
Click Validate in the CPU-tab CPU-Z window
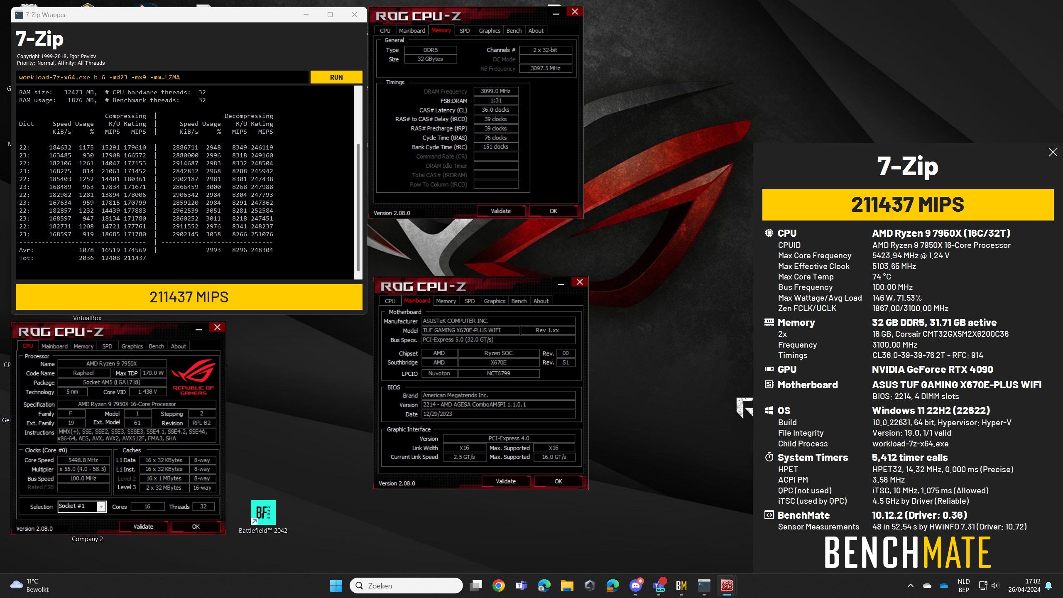143,527
